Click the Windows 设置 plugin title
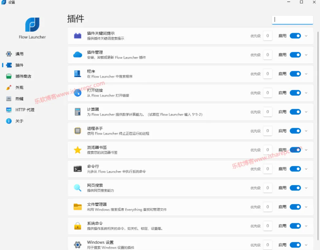Image resolution: width=320 pixels, height=250 pixels. pyautogui.click(x=100, y=242)
